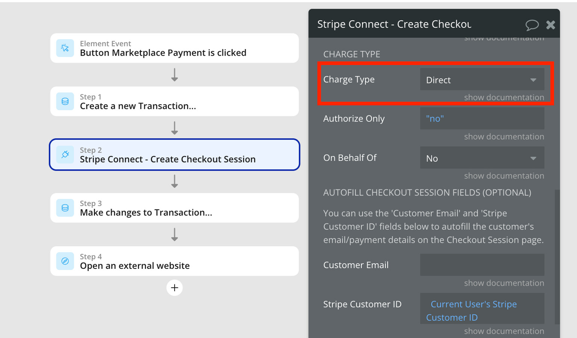577x338 pixels.
Task: Select the Button Marketplace Payment event
Action: (174, 48)
